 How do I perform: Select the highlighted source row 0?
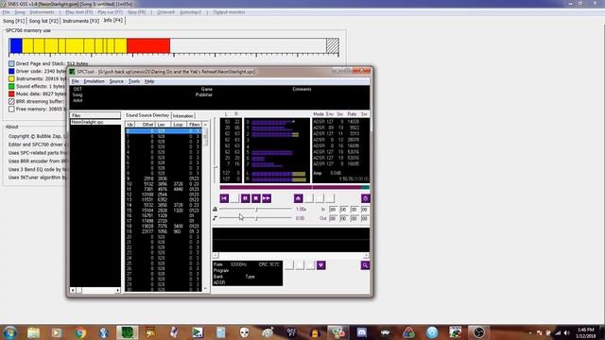pyautogui.click(x=164, y=131)
